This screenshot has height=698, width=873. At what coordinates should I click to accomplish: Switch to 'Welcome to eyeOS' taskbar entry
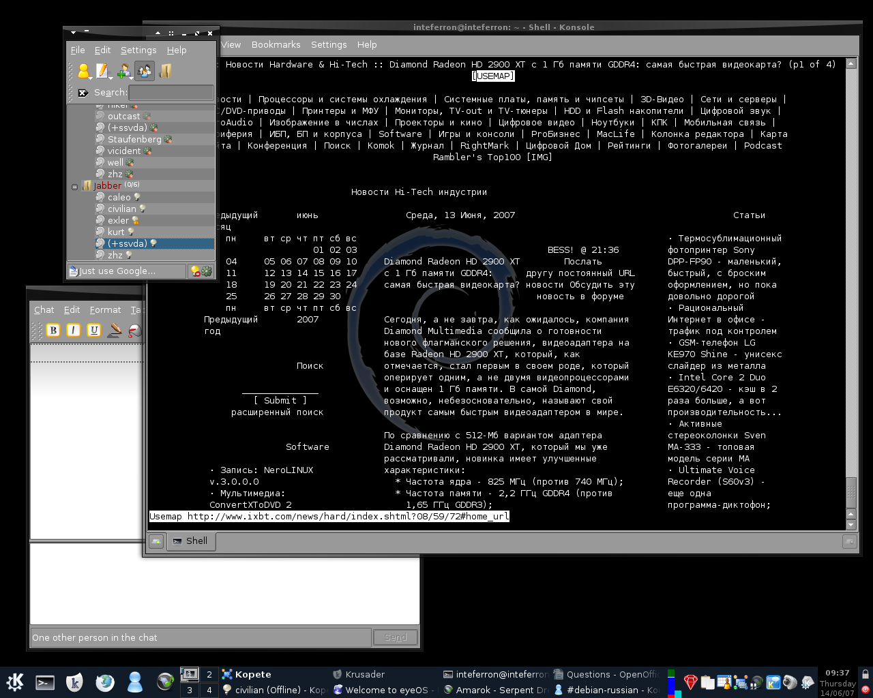385,690
